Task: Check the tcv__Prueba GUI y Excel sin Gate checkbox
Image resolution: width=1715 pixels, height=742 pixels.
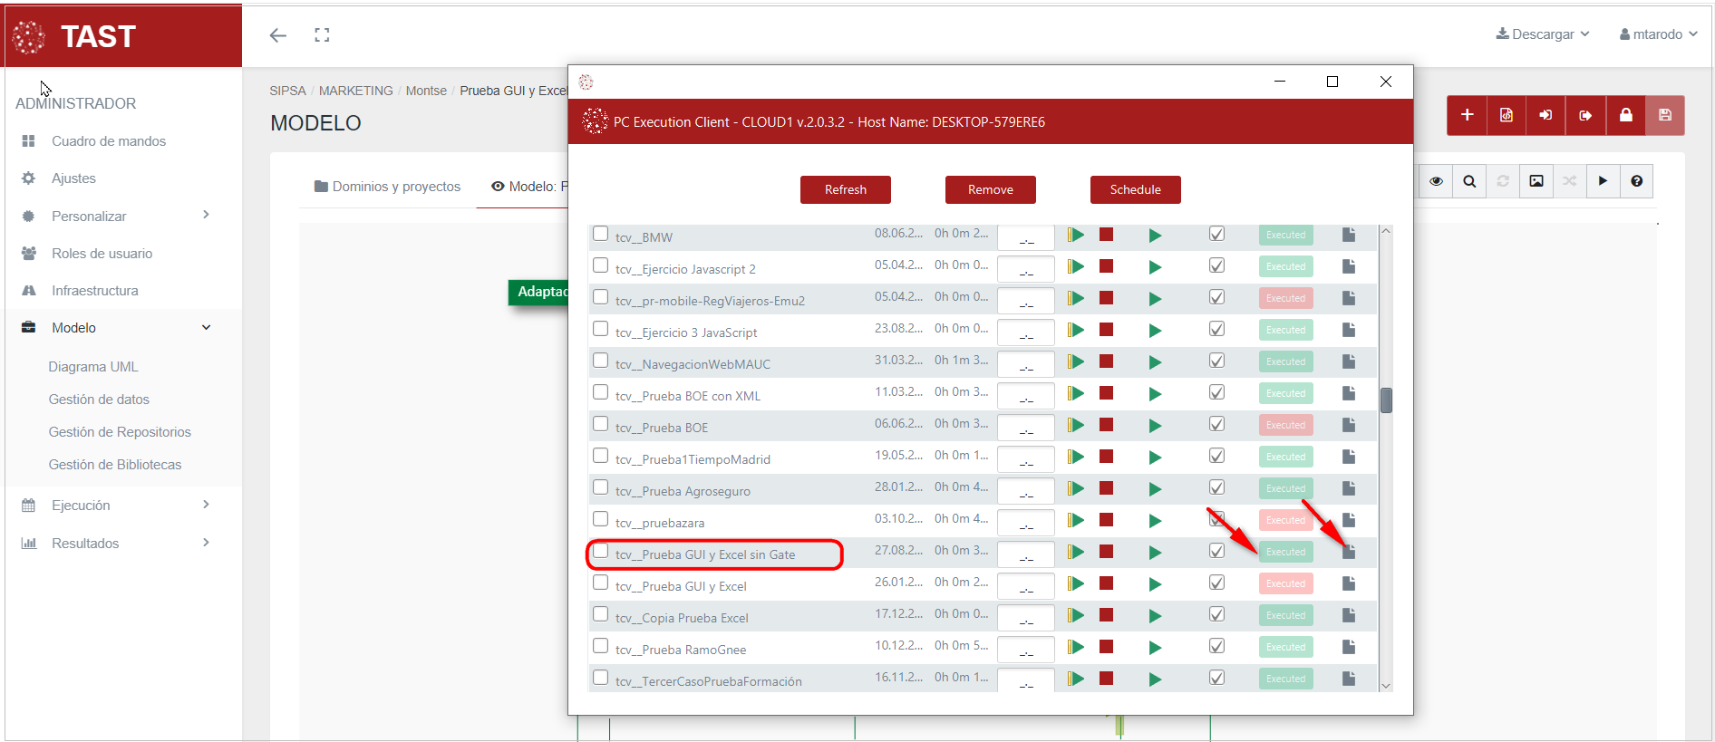Action: click(x=600, y=551)
